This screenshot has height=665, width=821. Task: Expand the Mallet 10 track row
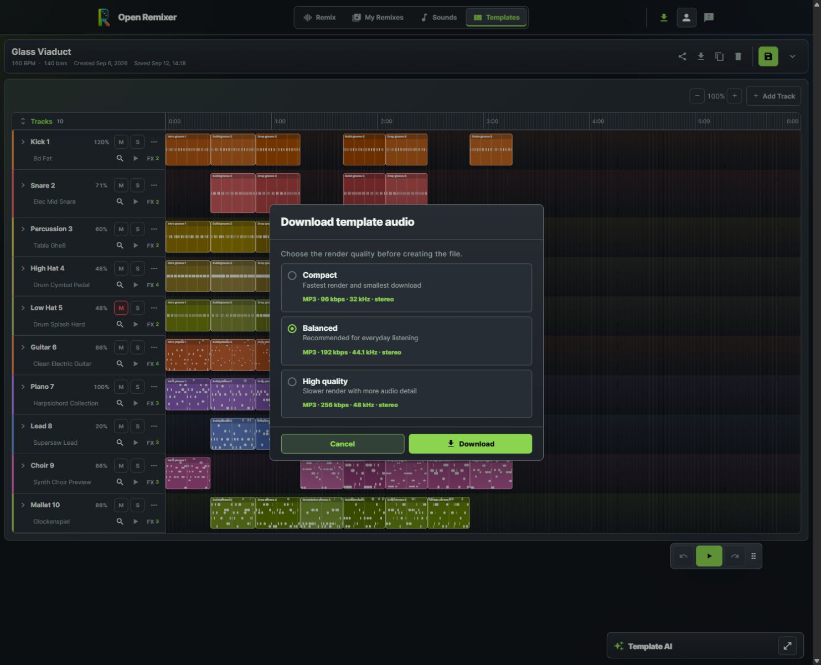click(23, 505)
